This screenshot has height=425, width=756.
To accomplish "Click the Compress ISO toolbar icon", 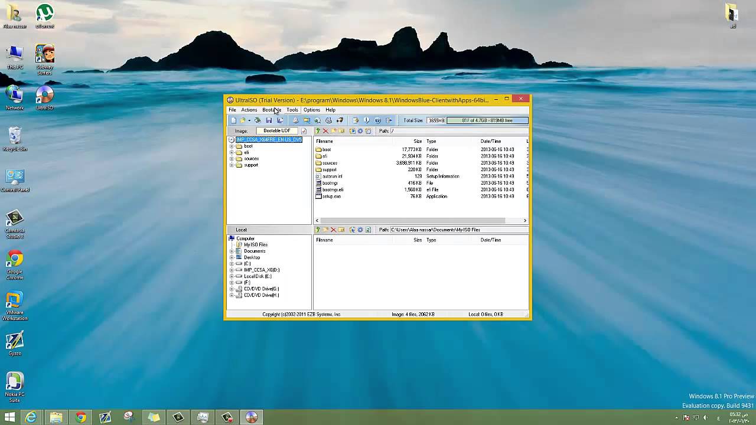I will tap(307, 120).
